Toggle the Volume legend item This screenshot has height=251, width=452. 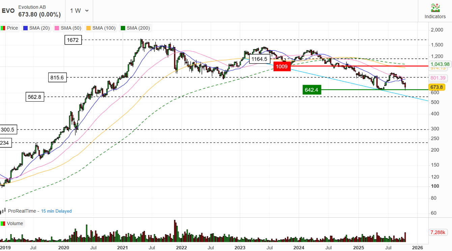point(12,223)
